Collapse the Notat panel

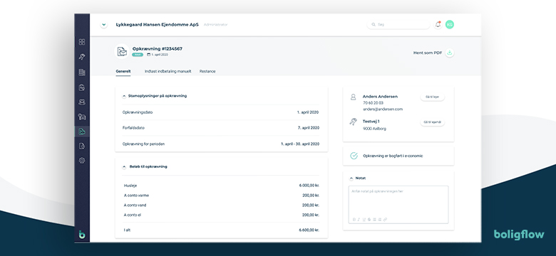351,178
